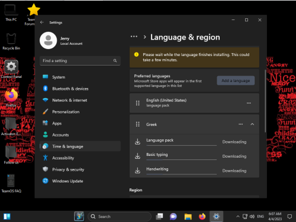The height and width of the screenshot is (222, 296).
Task: Open the notification center icon
Action: coord(289,217)
